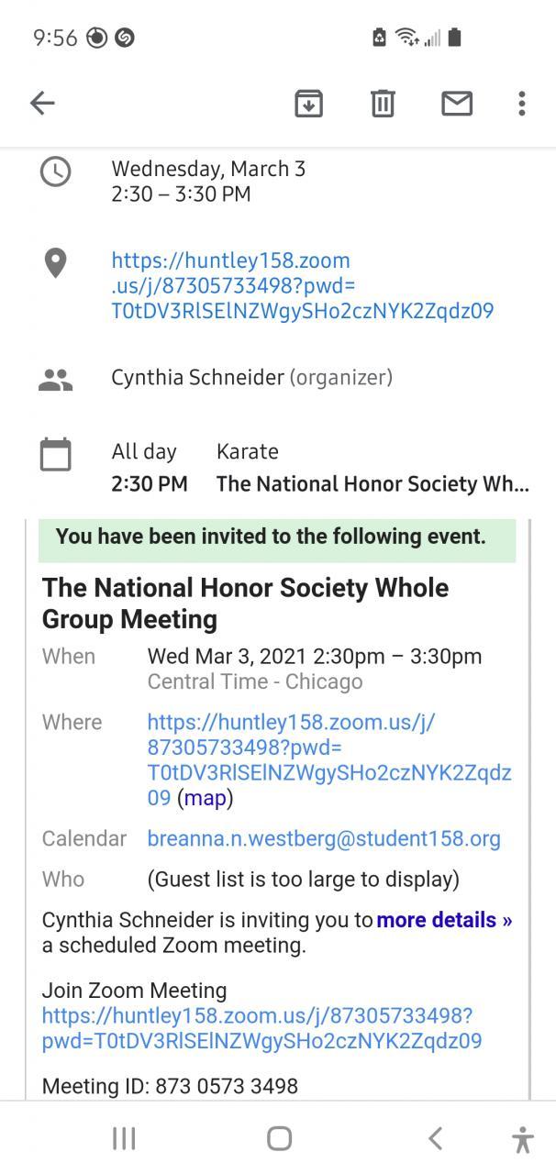Open link under Join Zoom Meeting
The width and height of the screenshot is (556, 1174).
261,1028
